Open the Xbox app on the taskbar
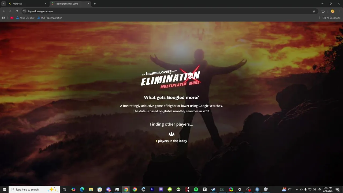 [222, 190]
